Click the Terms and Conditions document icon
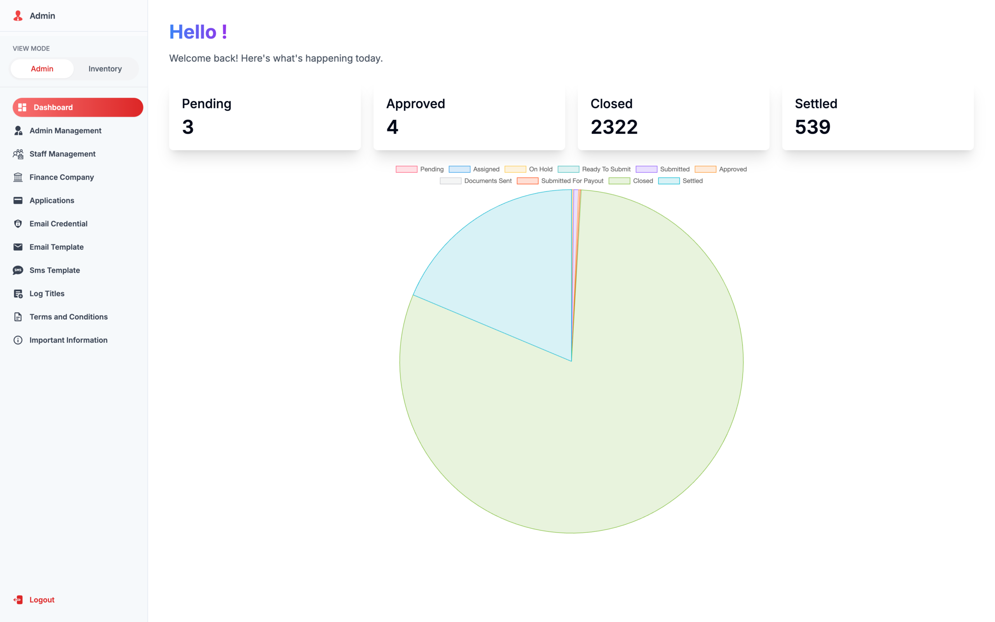Image resolution: width=995 pixels, height=622 pixels. tap(18, 317)
